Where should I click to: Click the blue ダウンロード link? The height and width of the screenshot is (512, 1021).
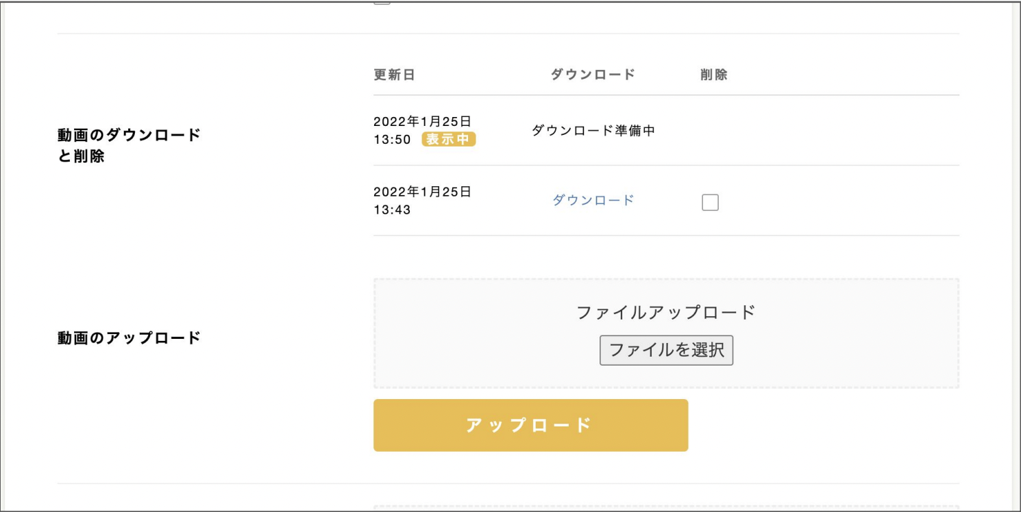coord(593,201)
